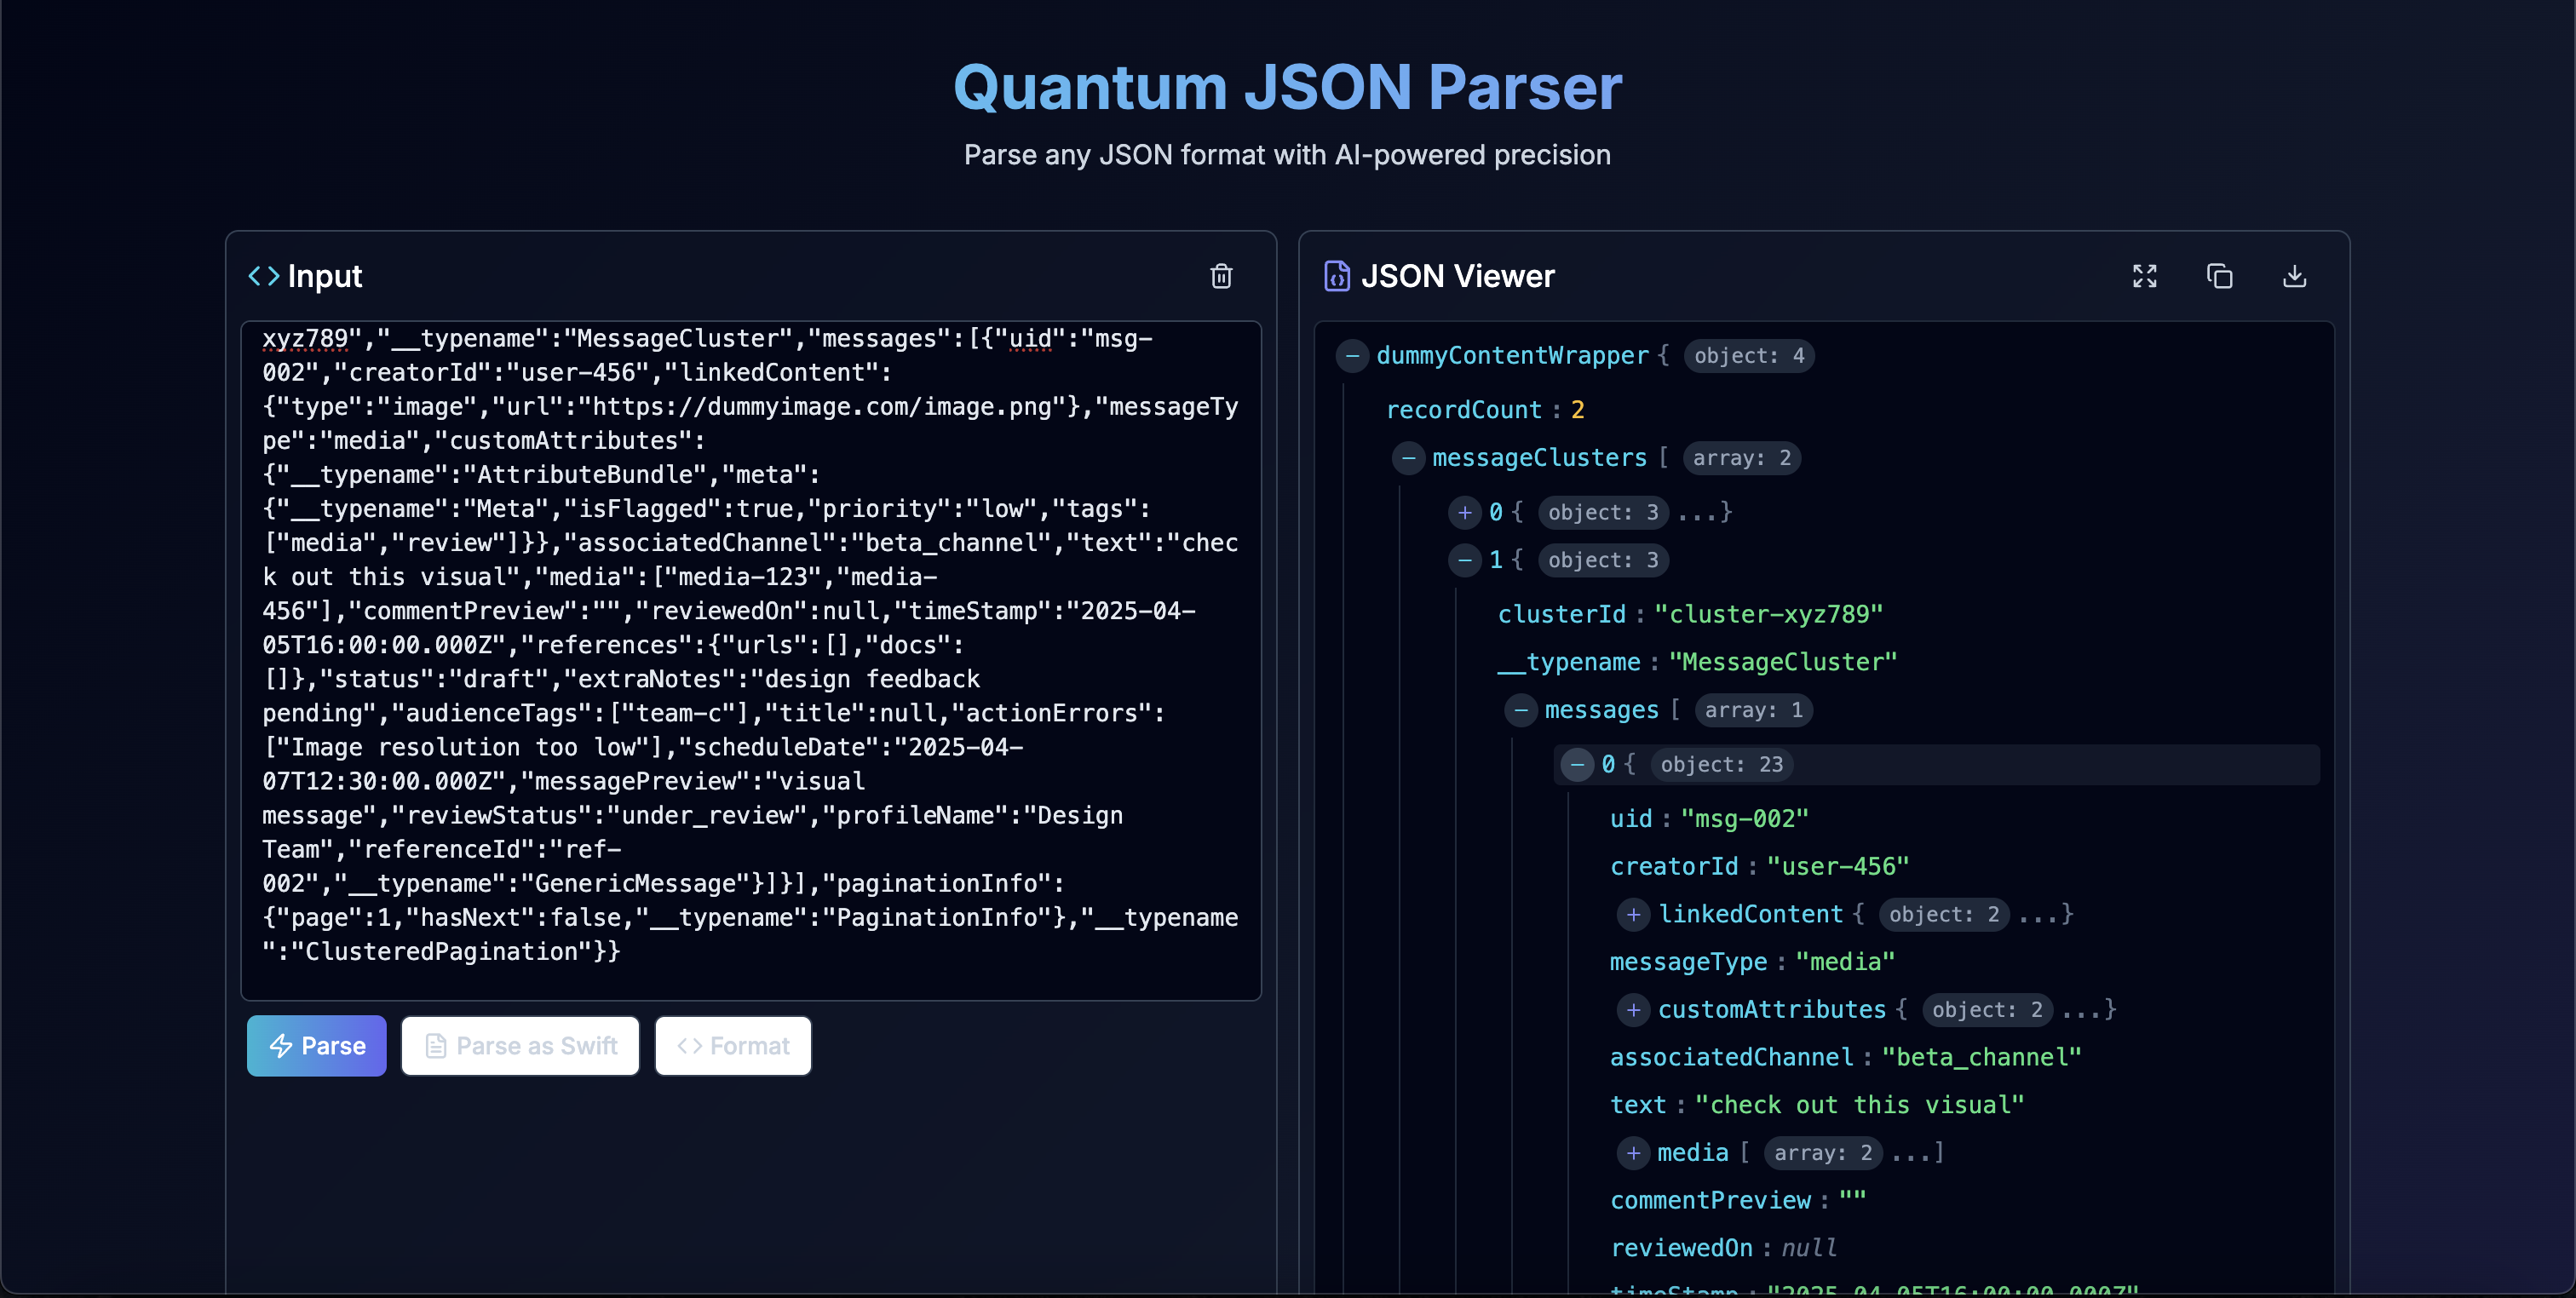Screen dimensions: 2576x1298
Task: Click the Format button
Action: coord(733,1046)
